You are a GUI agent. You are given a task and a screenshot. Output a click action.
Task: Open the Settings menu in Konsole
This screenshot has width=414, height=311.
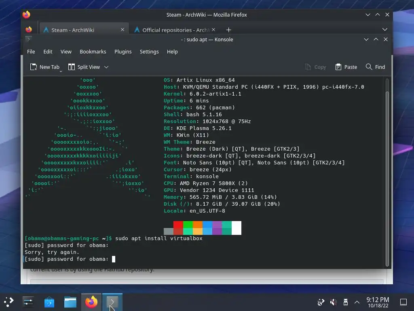(149, 51)
